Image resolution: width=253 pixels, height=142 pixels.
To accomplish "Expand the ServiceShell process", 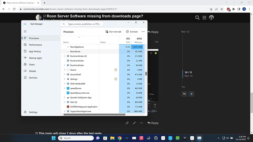I will (65, 74).
